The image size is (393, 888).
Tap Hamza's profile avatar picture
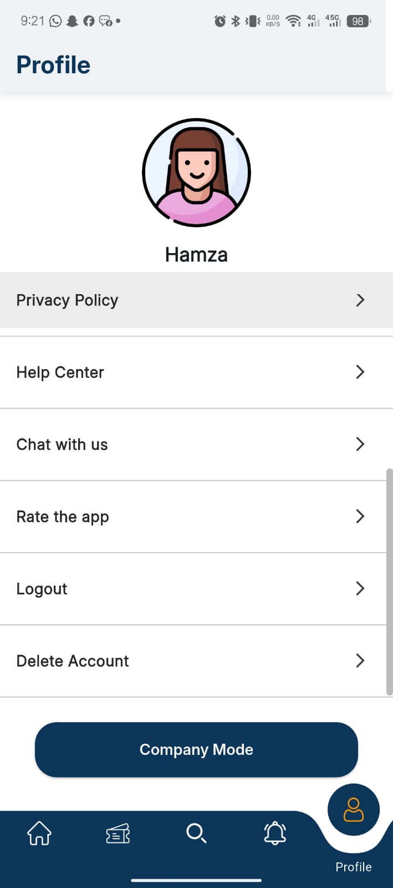tap(196, 172)
